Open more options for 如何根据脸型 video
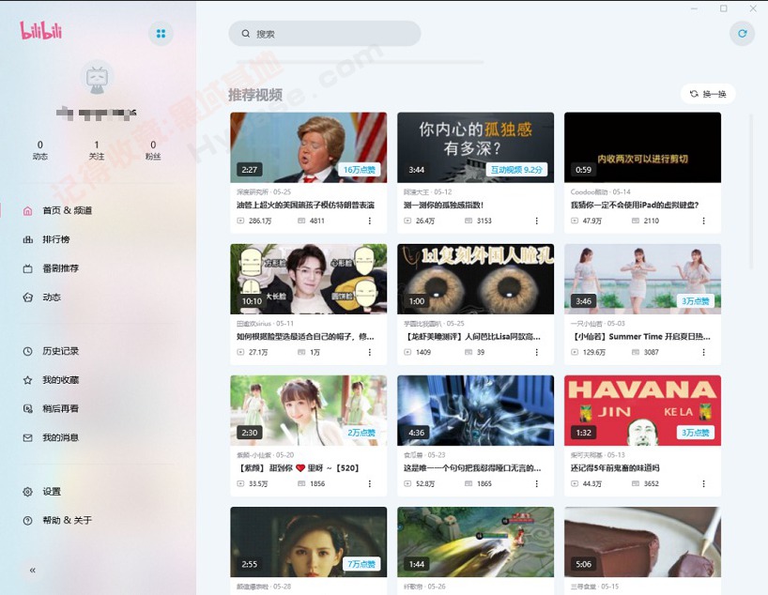Viewport: 768px width, 595px height. coord(370,352)
